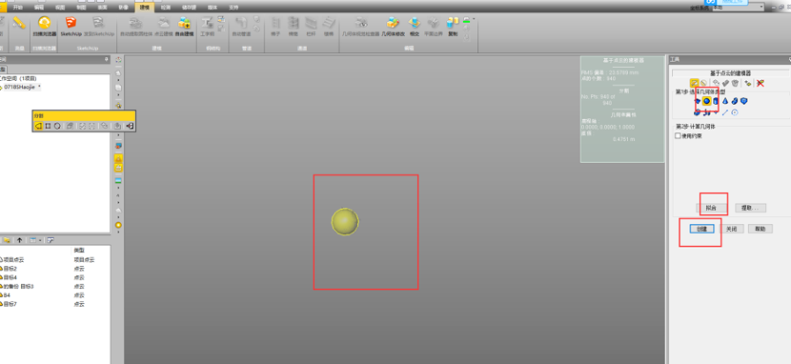Open the coordinate system dropdown at top right
Viewport: 791px width, 364px height.
pos(738,7)
